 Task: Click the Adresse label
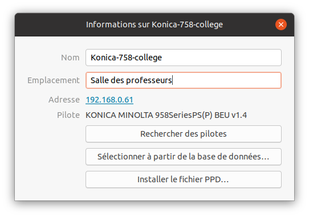(64, 100)
